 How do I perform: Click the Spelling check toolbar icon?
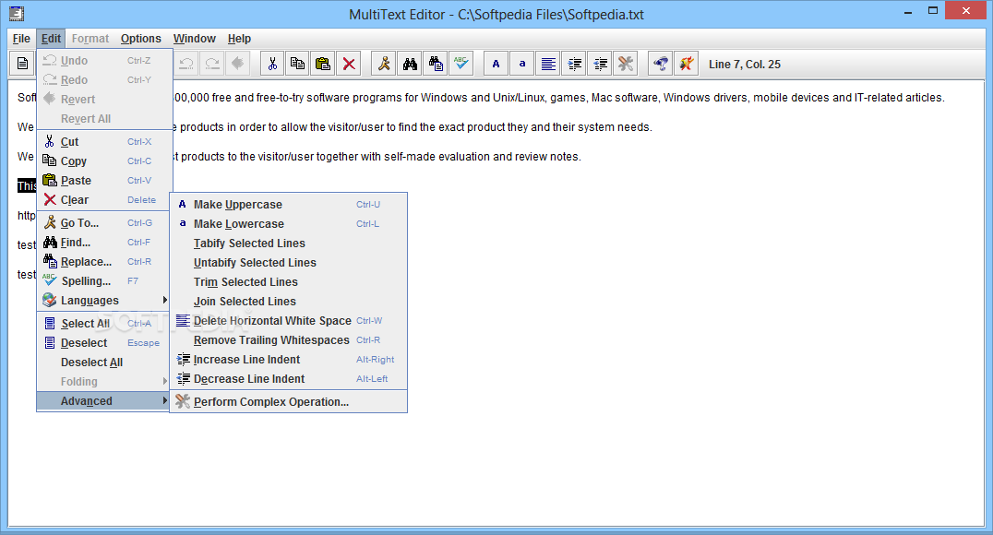pos(461,64)
